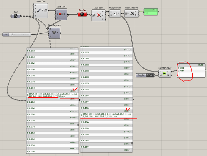Select branch 5992 file name entry
Screen dimensions: 207x156
(x=53, y=95)
